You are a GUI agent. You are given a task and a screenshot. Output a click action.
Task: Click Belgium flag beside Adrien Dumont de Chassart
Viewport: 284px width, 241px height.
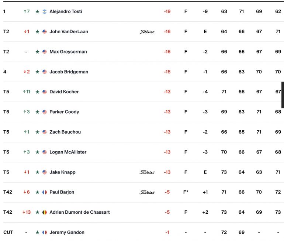point(45,212)
